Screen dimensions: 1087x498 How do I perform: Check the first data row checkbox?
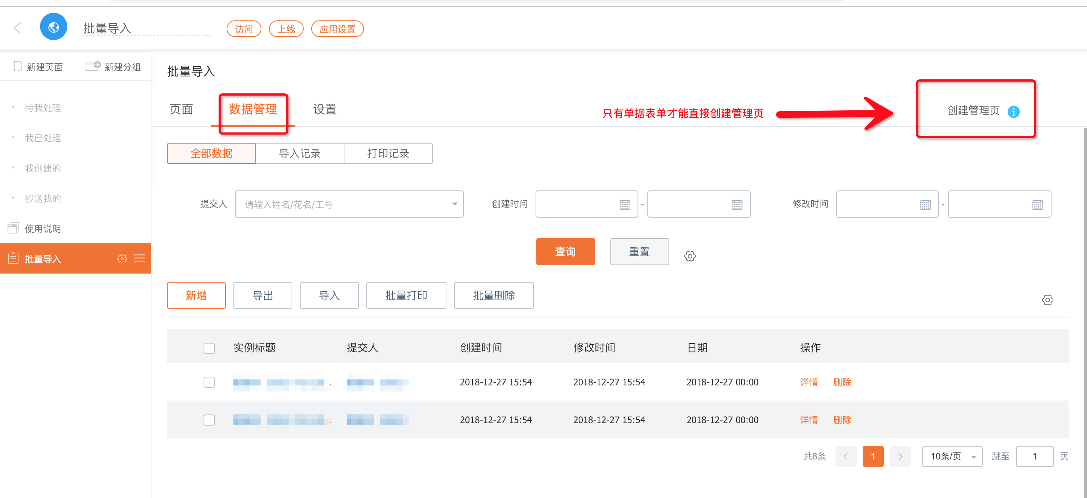tap(209, 382)
